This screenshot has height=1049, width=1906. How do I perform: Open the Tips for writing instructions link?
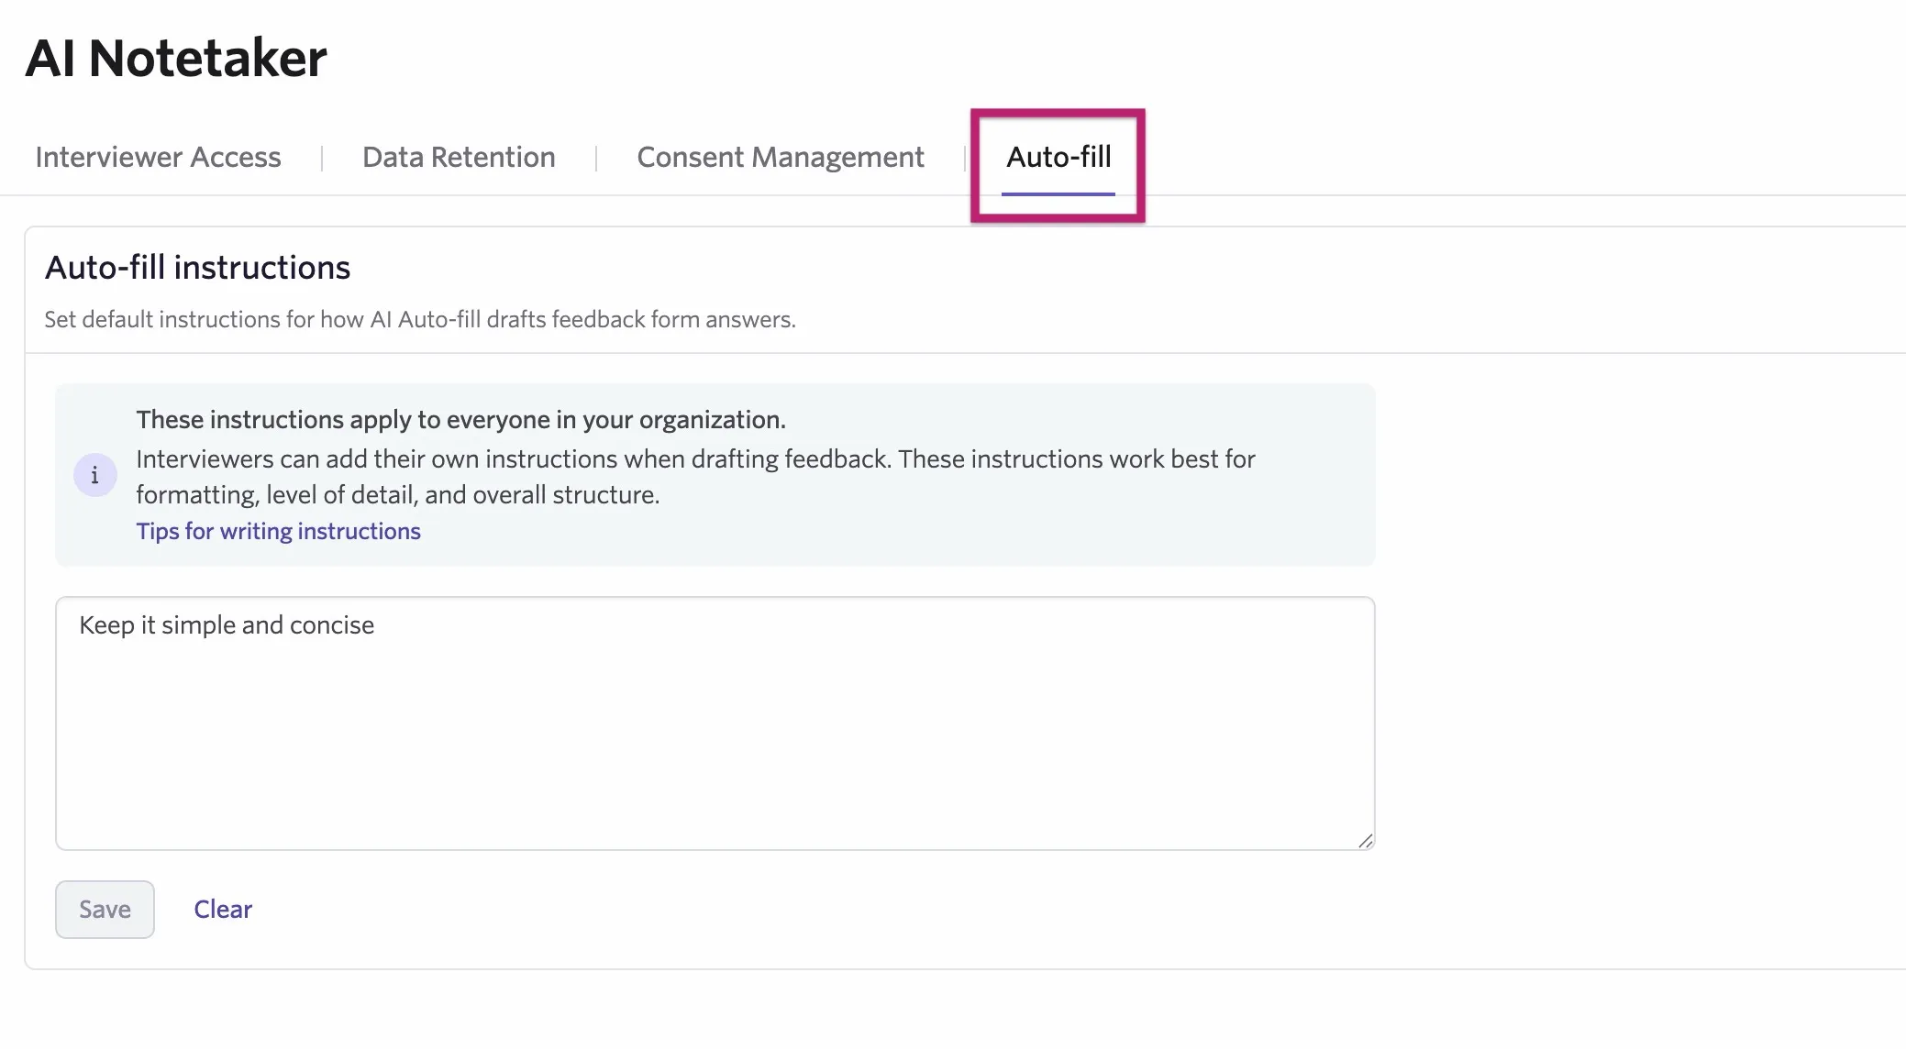(x=278, y=531)
